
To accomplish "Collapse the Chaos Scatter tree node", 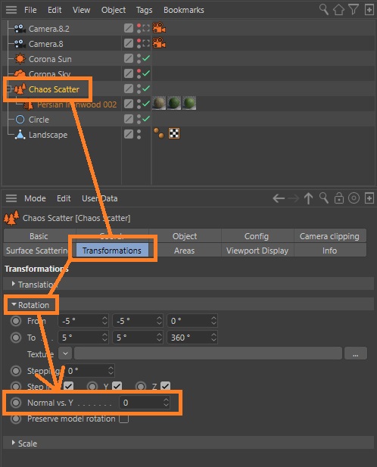I will (8, 89).
